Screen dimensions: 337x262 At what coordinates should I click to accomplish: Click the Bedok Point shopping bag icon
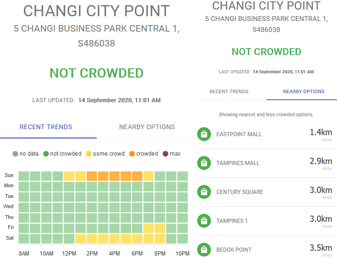[x=204, y=249]
